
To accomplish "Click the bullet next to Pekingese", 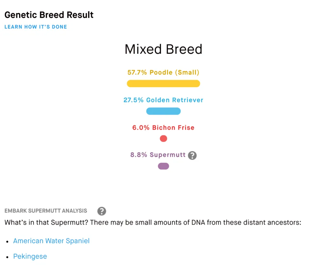I will 7,257.
